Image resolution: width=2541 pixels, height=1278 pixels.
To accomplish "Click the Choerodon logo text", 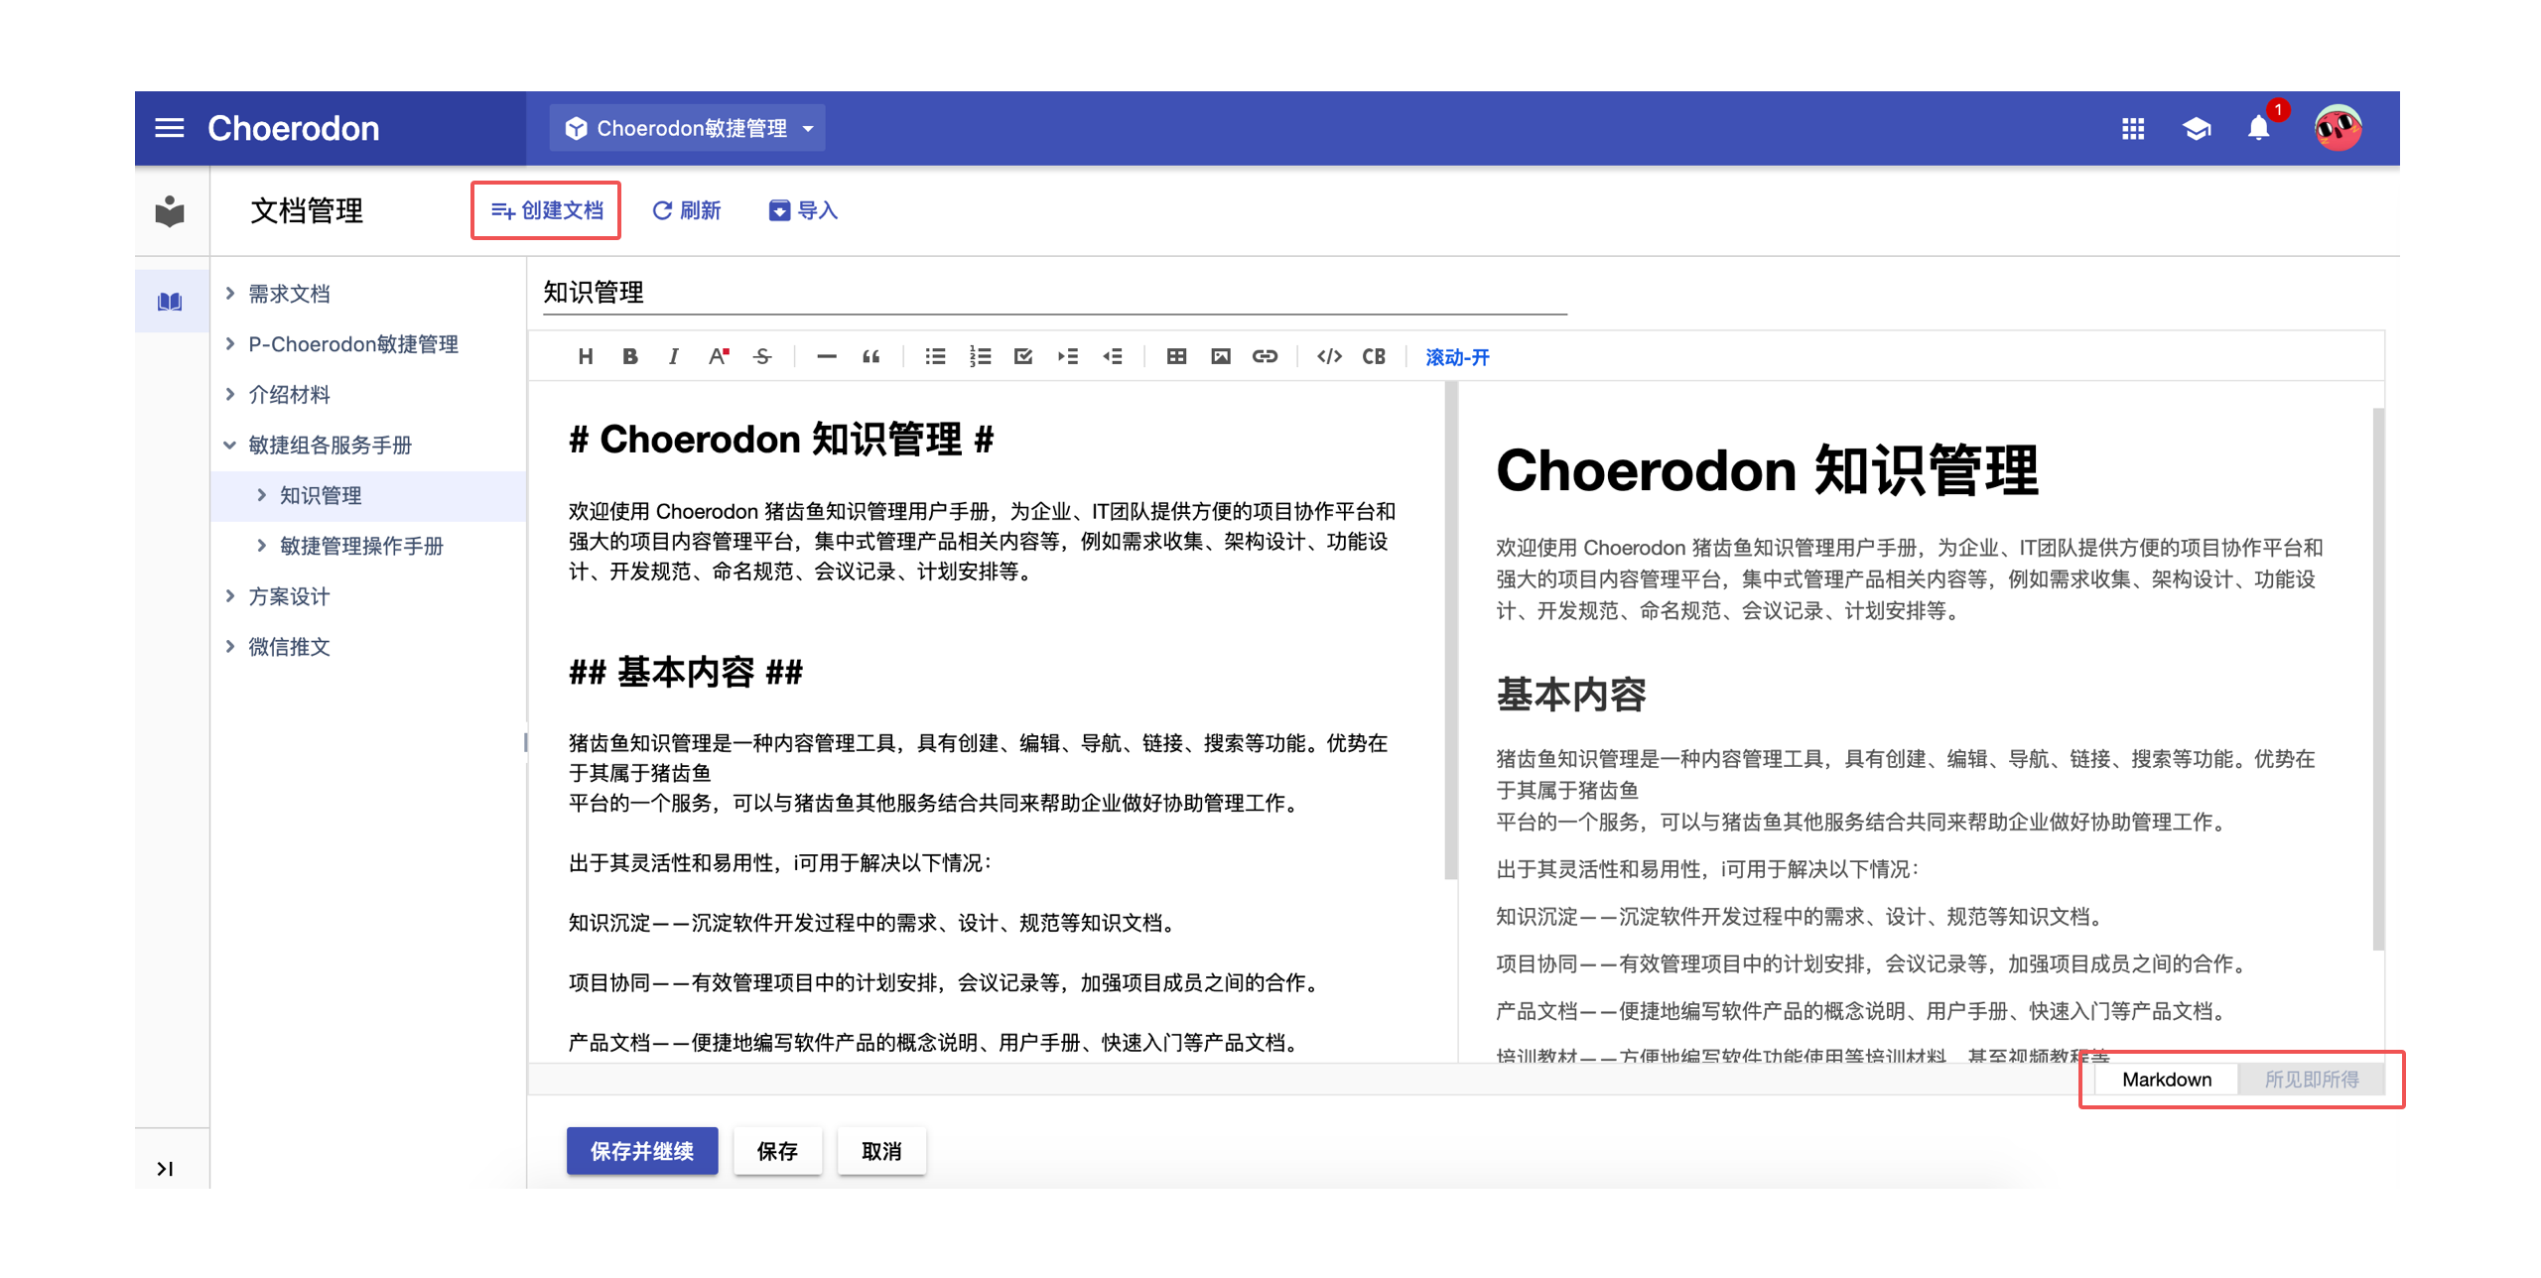I will pyautogui.click(x=293, y=128).
